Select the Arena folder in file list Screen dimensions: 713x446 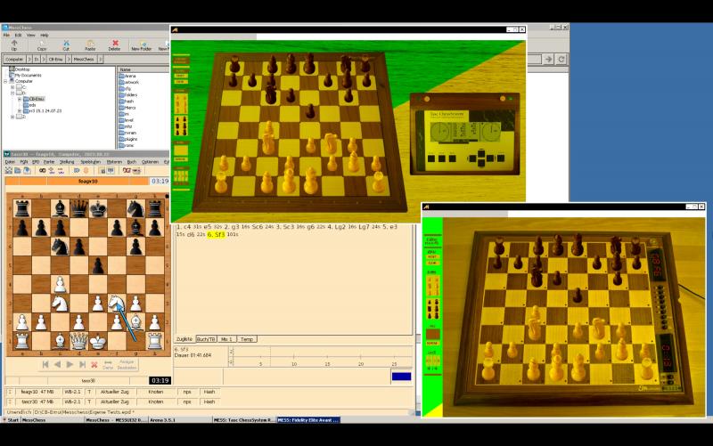[x=129, y=77]
